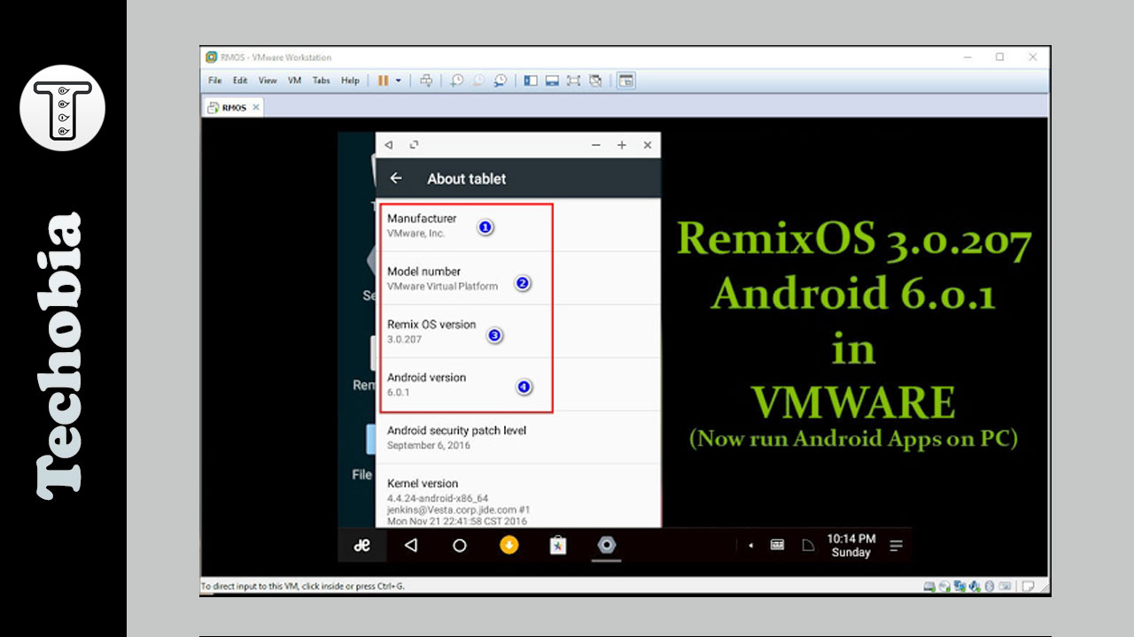Toggle the thumbnail bar view

552,81
